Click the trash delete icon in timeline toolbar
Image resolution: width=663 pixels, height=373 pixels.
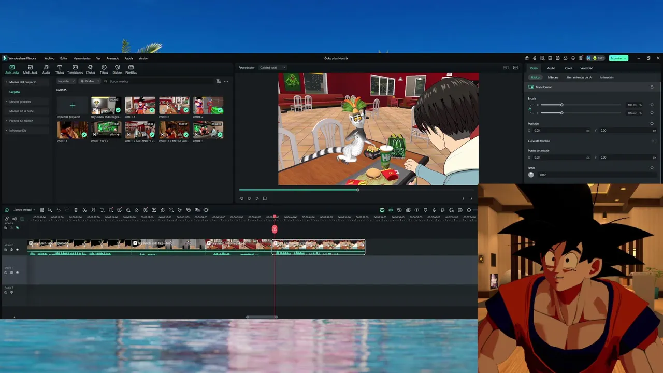[76, 210]
